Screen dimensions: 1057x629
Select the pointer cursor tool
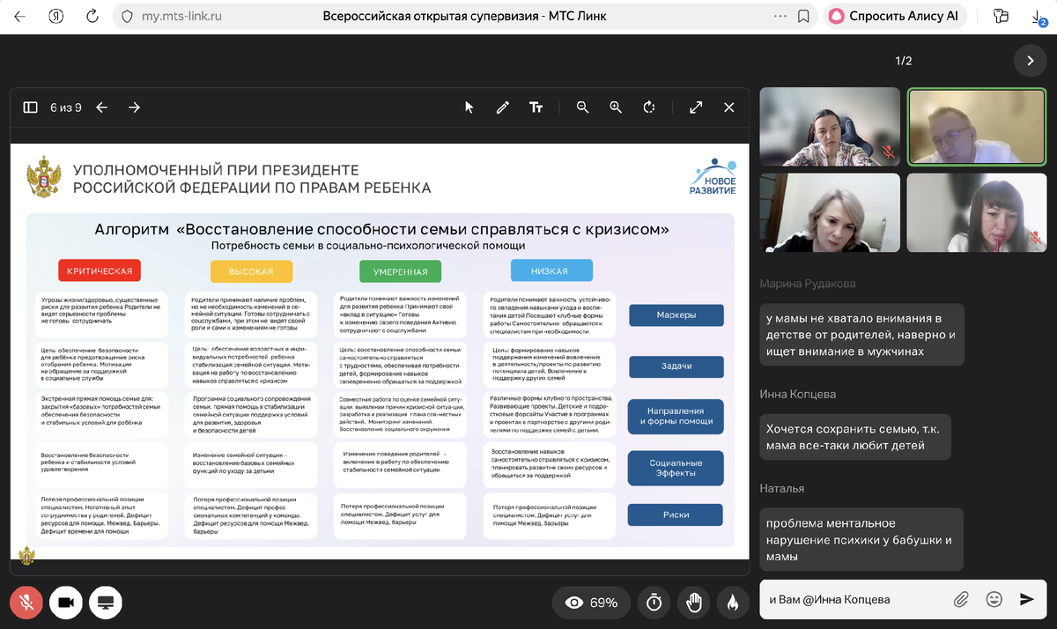[469, 107]
